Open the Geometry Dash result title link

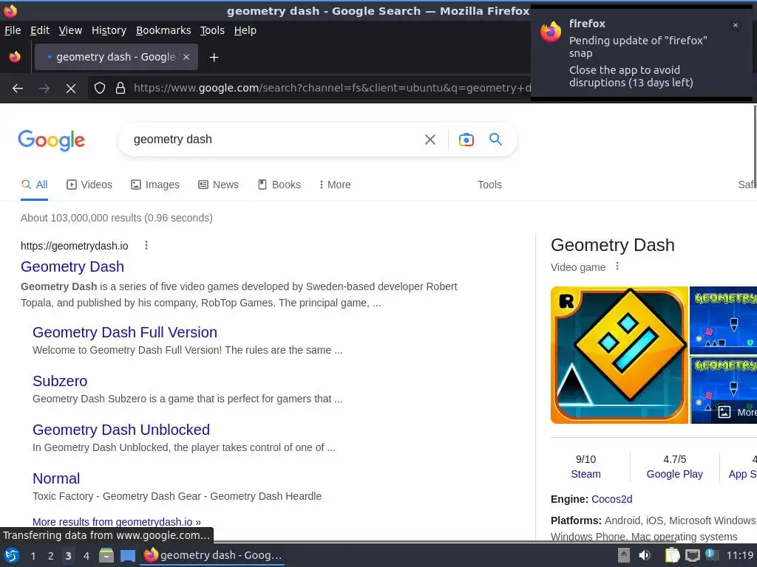[72, 267]
